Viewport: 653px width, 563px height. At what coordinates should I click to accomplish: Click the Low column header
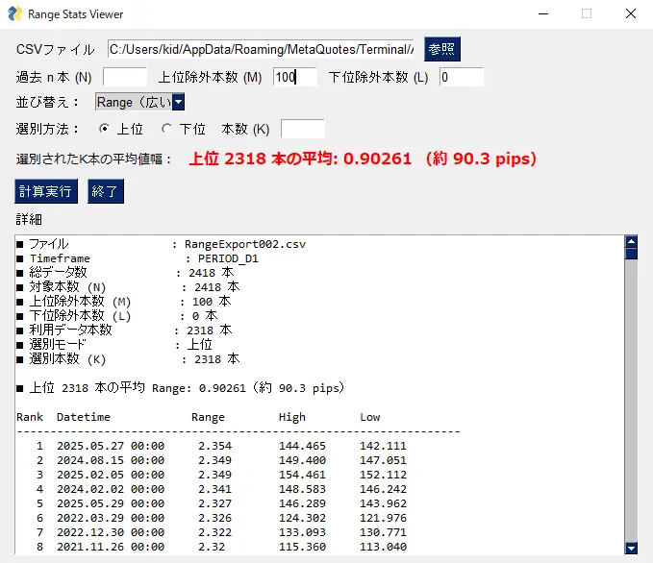pyautogui.click(x=370, y=417)
